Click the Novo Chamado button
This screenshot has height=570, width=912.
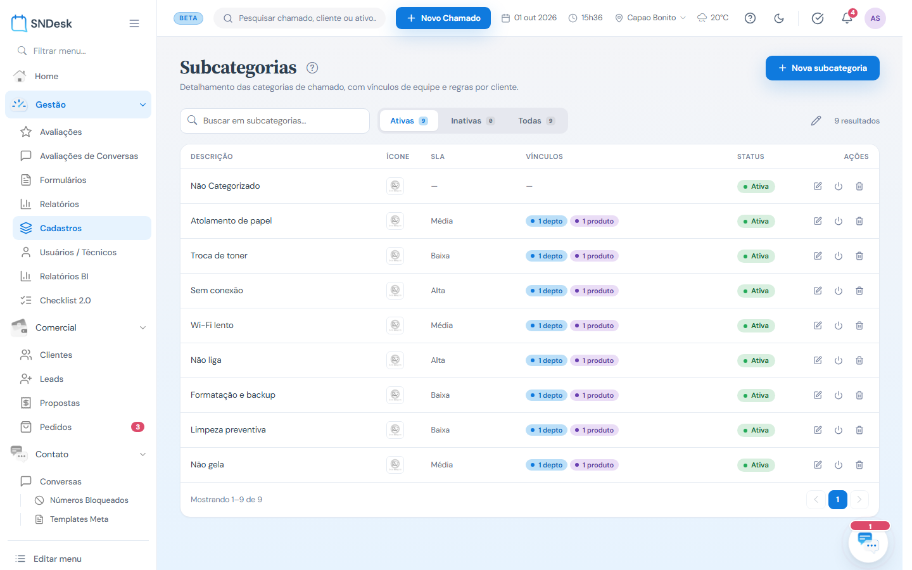tap(443, 18)
